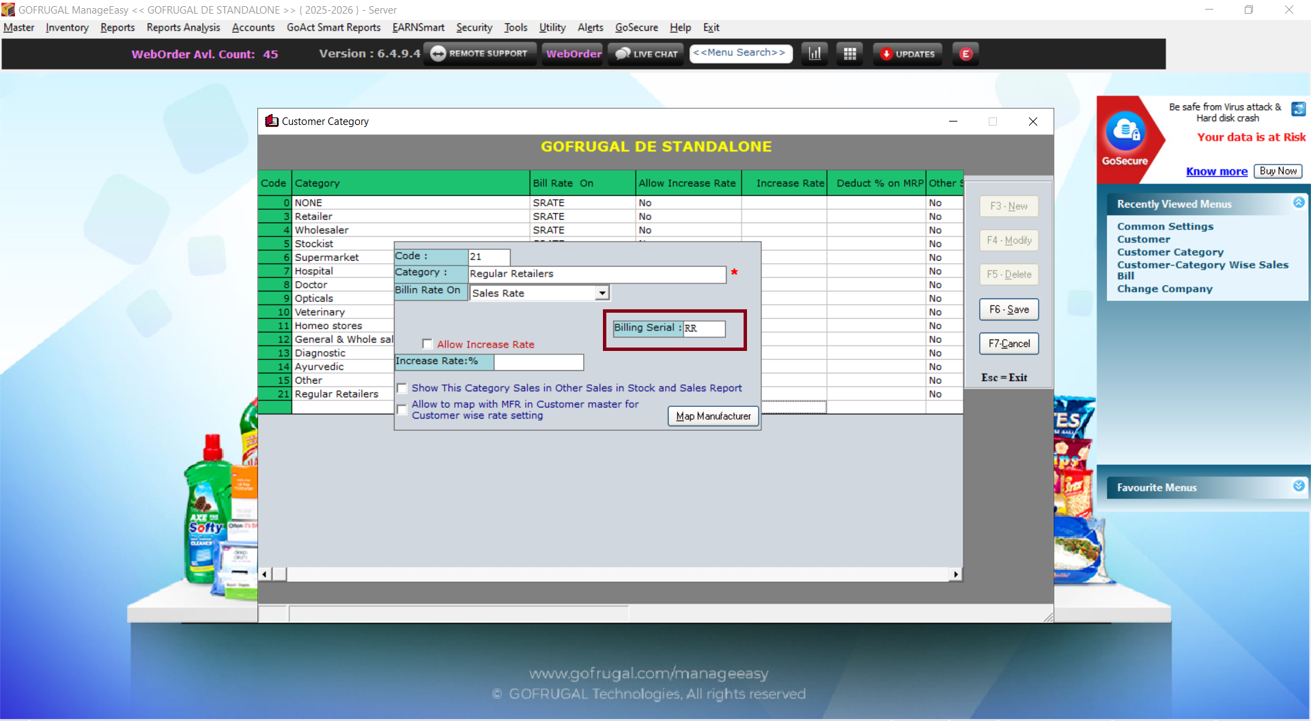Screen dimensions: 1311x721
Task: Open Customer-Category Wise Sales Bill
Action: tap(1202, 270)
